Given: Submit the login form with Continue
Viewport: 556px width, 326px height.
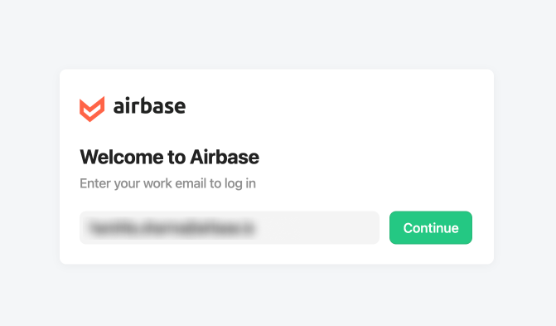Looking at the screenshot, I should click(431, 227).
